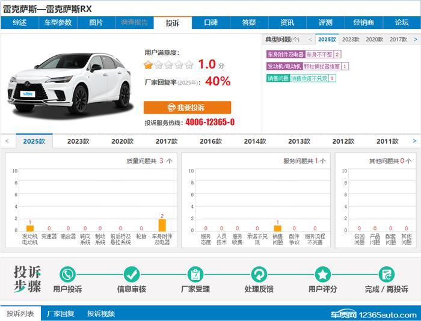Click the orange 我要投诉 button

pos(188,108)
